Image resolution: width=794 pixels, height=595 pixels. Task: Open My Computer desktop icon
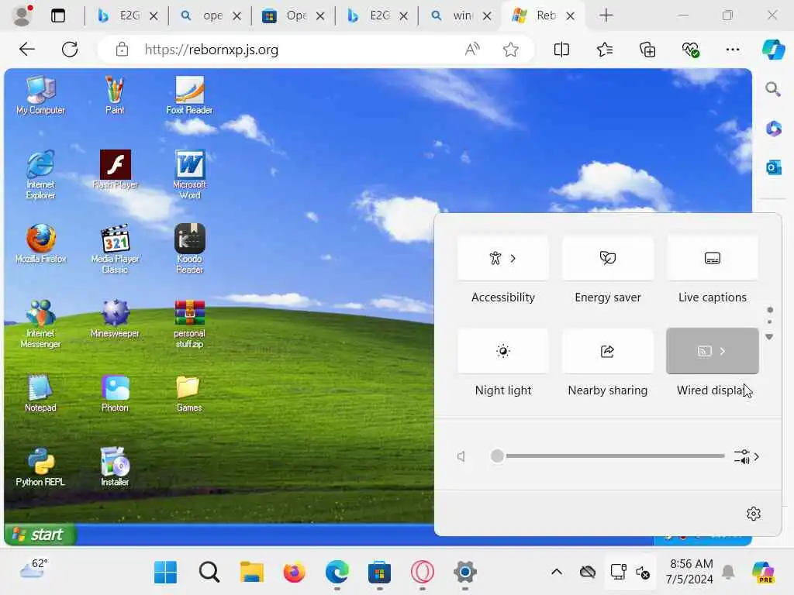40,95
